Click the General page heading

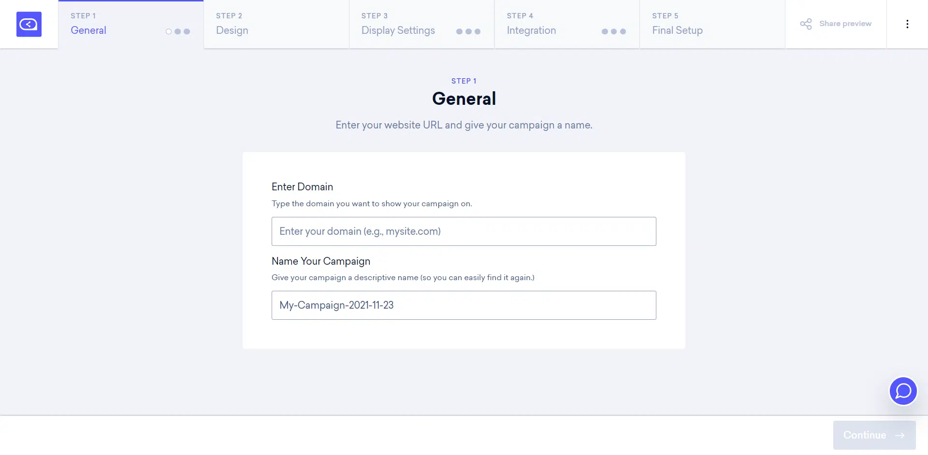(464, 99)
